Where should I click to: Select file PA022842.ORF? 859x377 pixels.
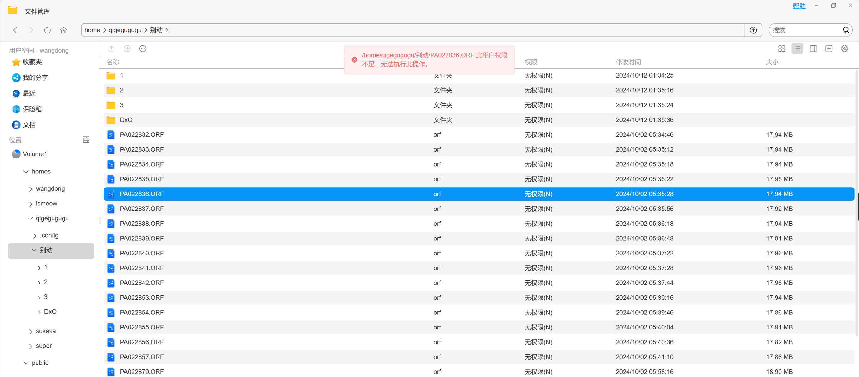479,283
